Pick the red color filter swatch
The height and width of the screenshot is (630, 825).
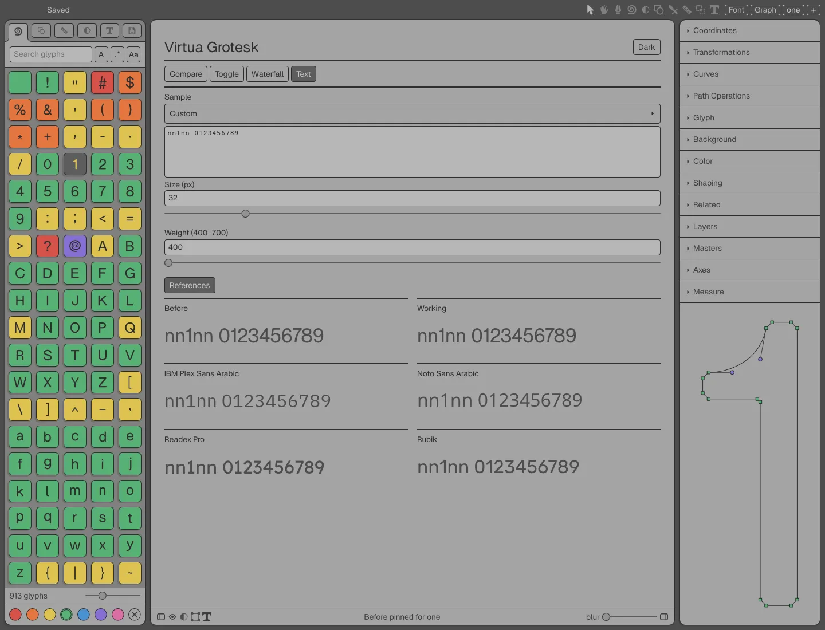(x=15, y=615)
